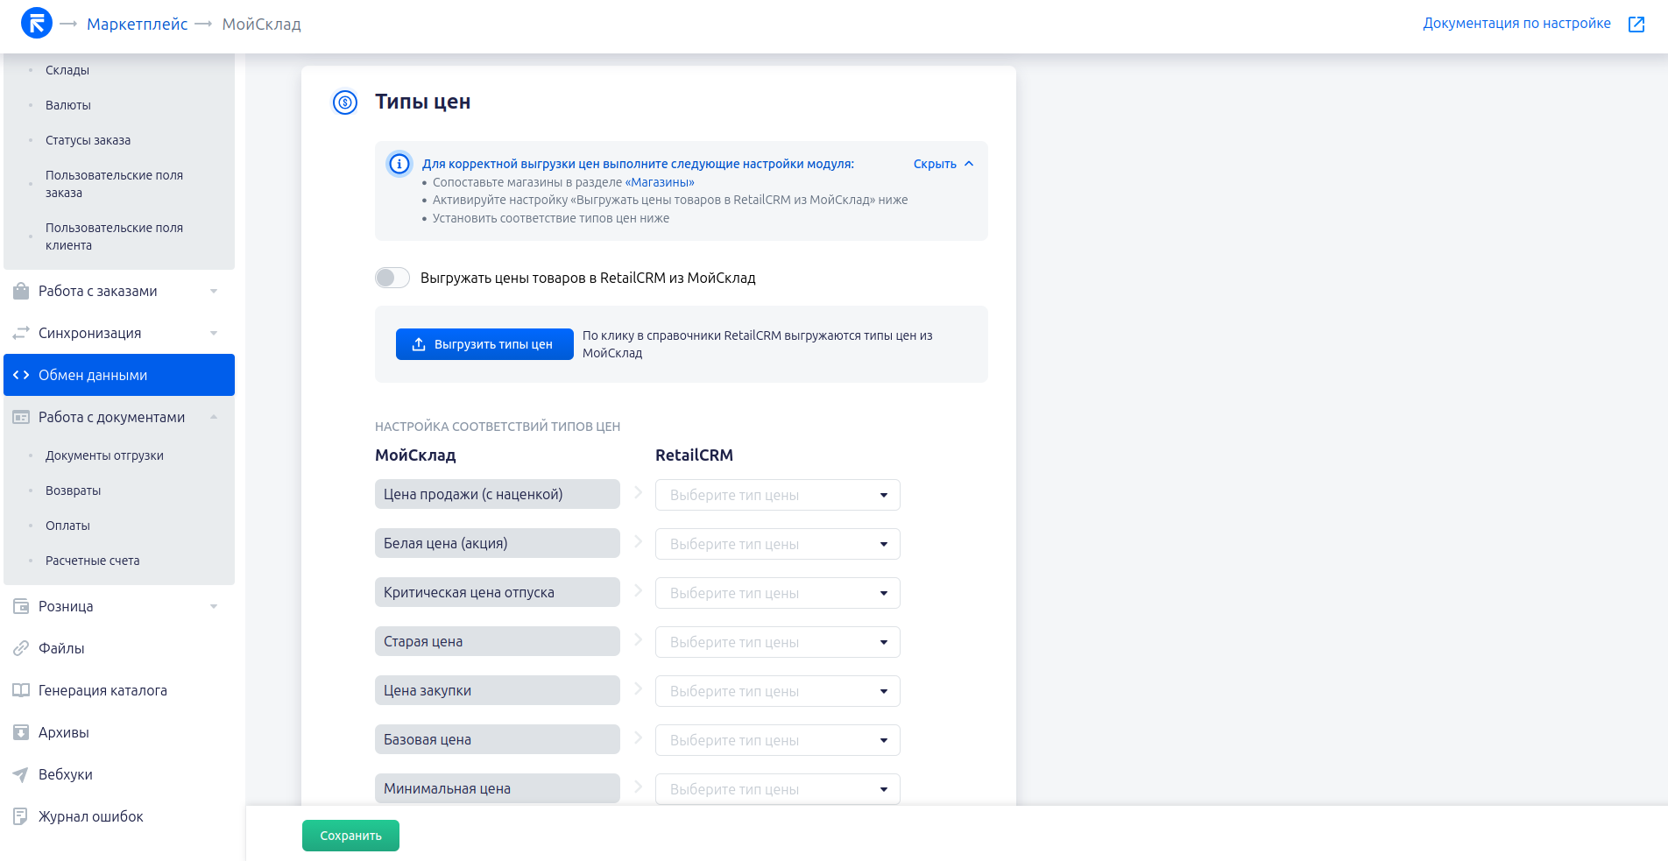Go to Документы отгрузки submenu
This screenshot has width=1668, height=861.
[104, 455]
